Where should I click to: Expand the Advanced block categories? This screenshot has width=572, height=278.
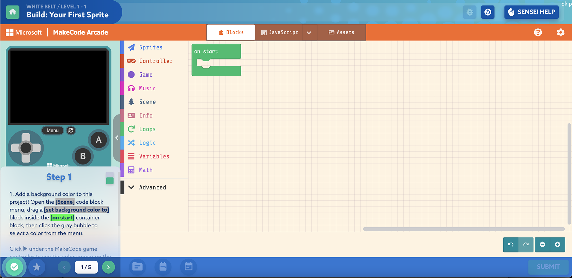155,187
